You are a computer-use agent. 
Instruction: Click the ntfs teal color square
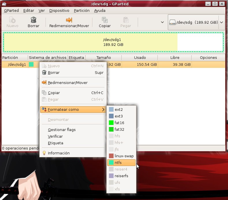click(111, 162)
